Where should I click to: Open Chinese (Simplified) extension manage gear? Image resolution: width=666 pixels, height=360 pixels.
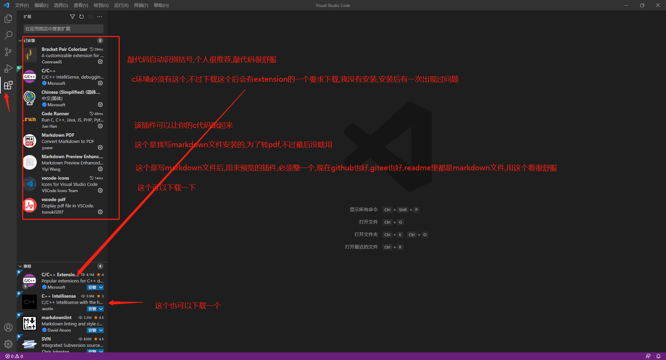click(100, 105)
